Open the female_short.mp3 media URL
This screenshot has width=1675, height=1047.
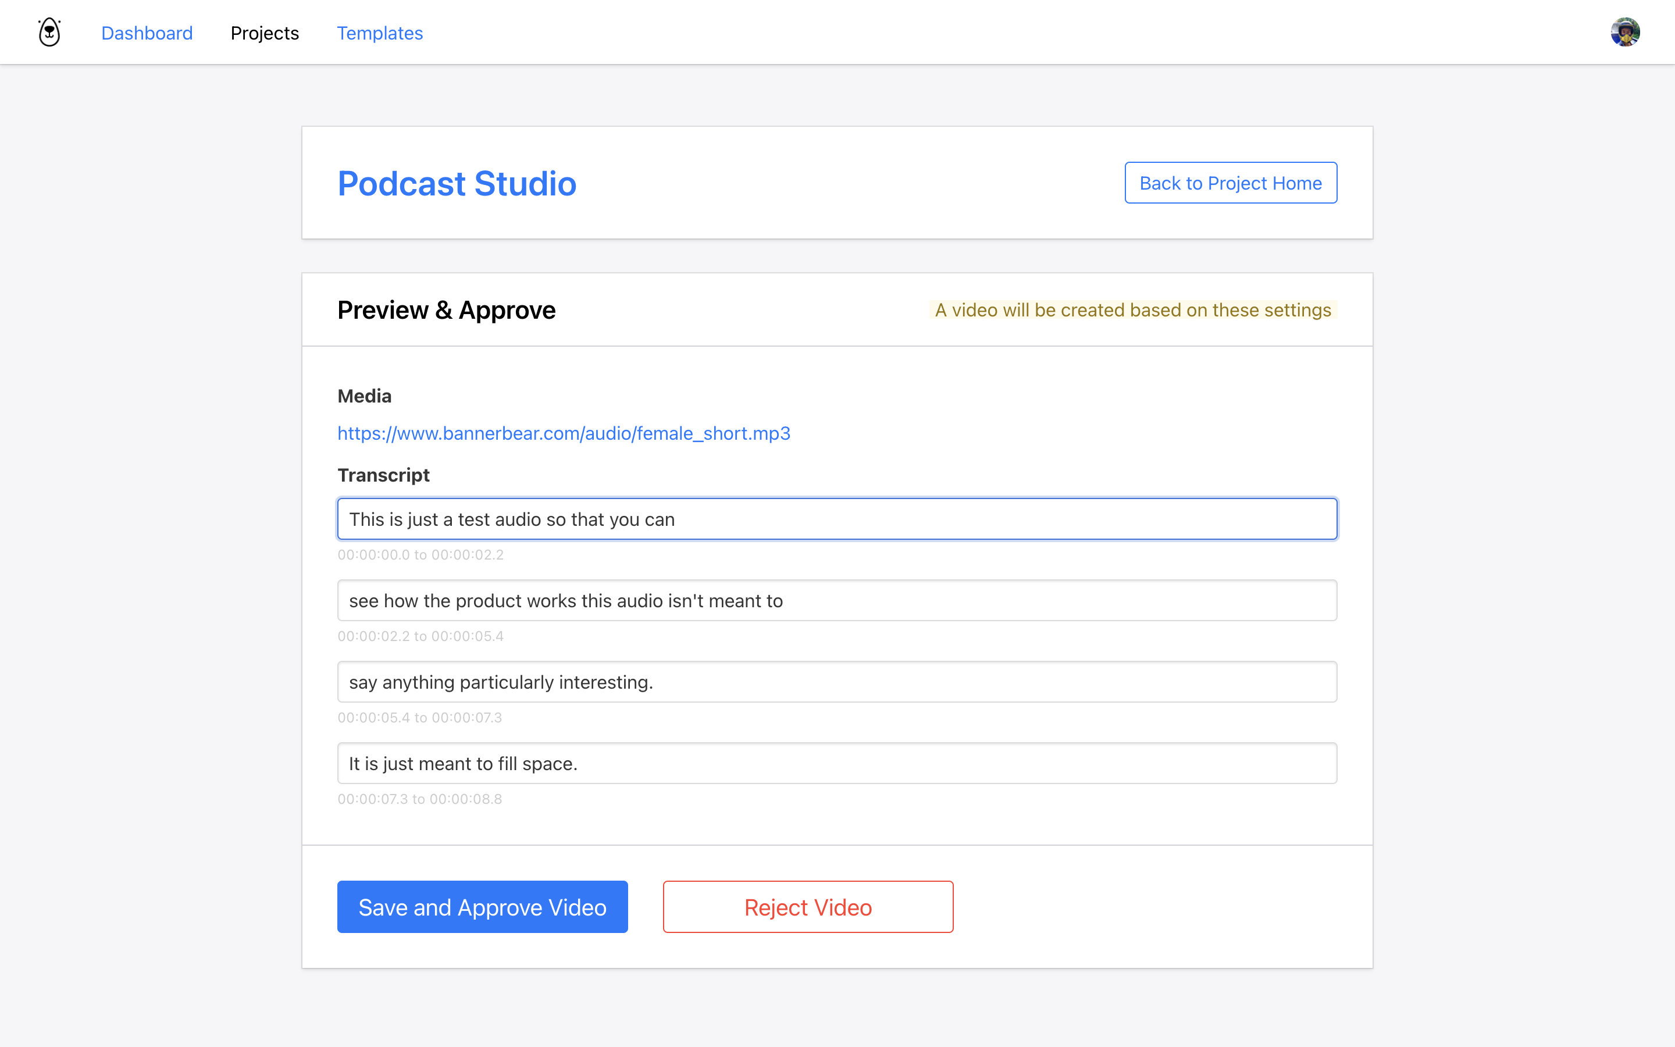(564, 433)
